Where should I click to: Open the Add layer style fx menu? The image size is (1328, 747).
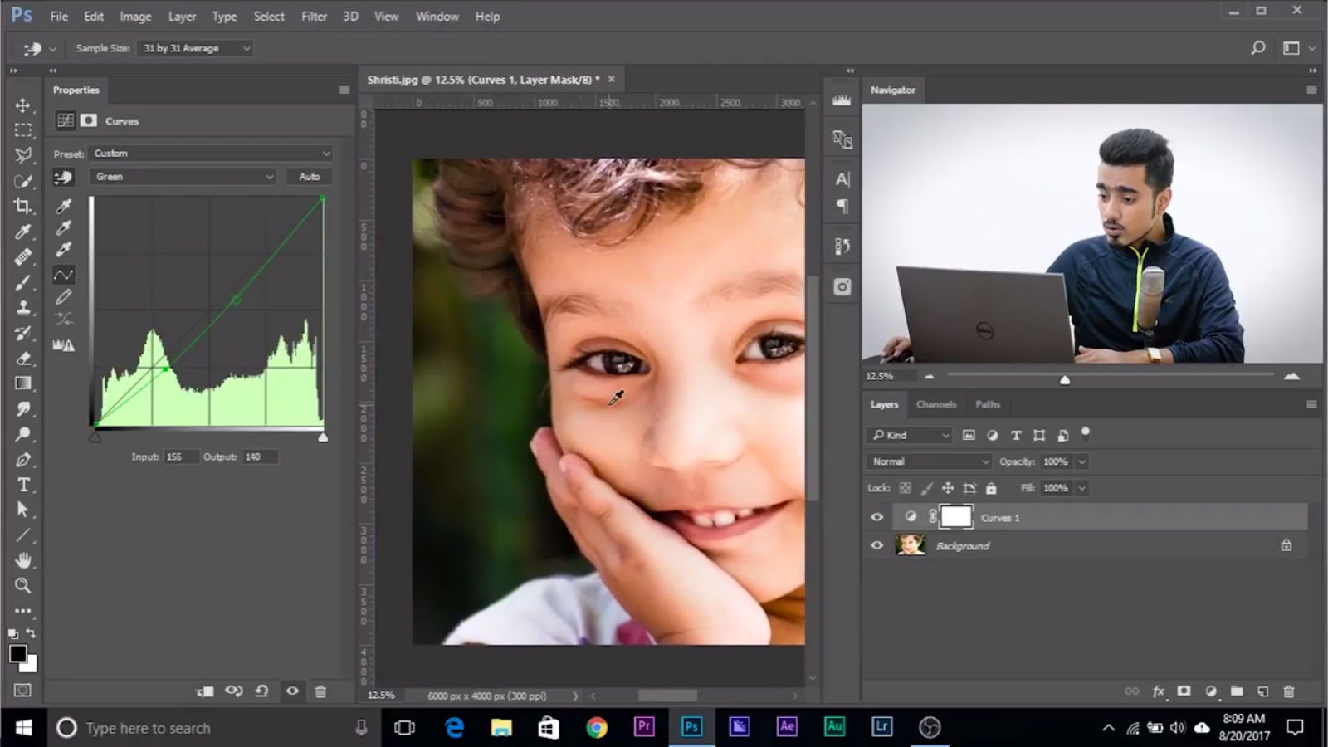pos(1157,691)
